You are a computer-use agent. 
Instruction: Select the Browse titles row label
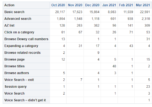[15, 66]
